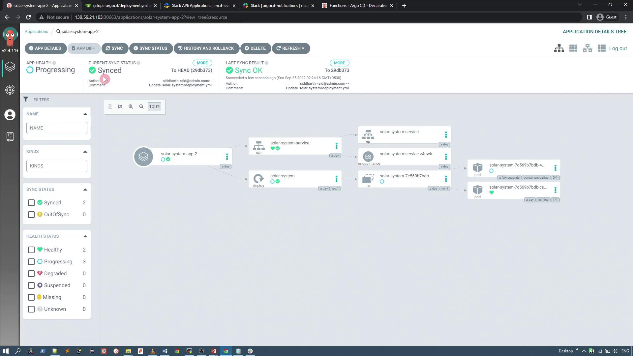Switch to the pods view icon

573,48
